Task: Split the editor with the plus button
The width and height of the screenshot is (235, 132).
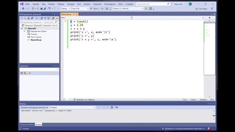Action: tap(210, 18)
